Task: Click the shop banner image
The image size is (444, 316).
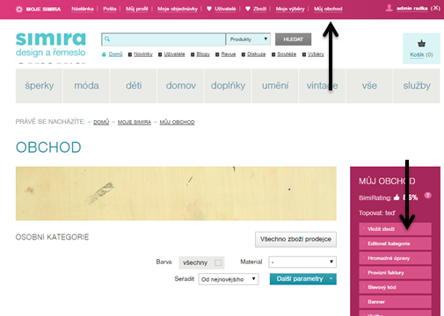Action: click(176, 193)
